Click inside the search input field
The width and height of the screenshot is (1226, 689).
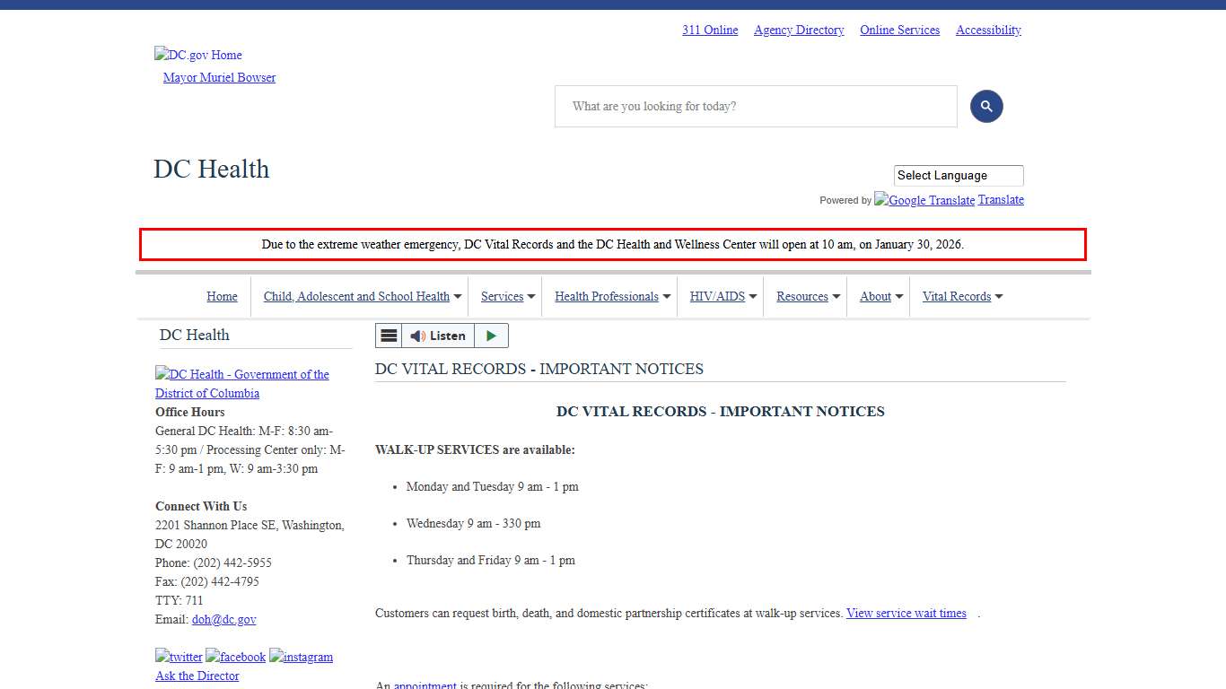click(x=756, y=106)
